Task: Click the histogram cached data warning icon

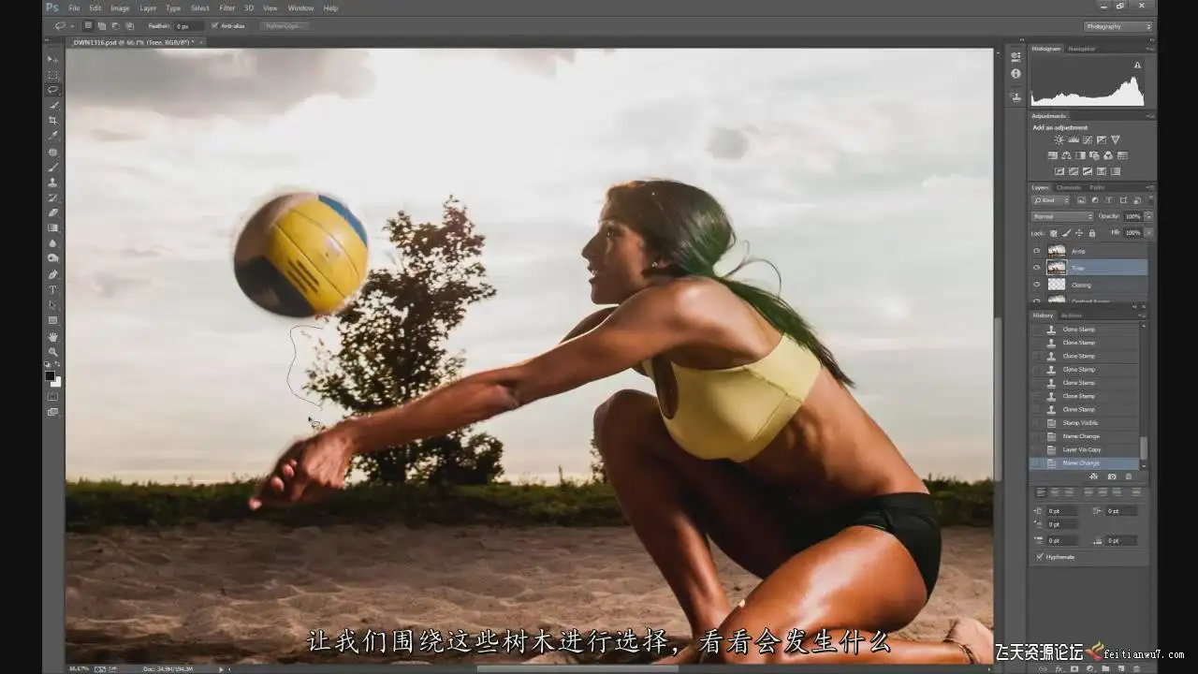Action: click(1137, 66)
